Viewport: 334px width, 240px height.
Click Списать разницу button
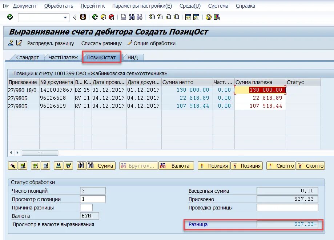[x=101, y=43]
